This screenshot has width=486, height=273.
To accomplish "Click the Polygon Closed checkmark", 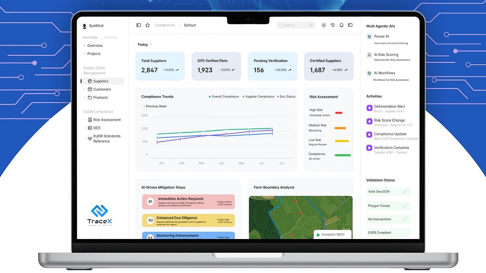I will point(405,205).
